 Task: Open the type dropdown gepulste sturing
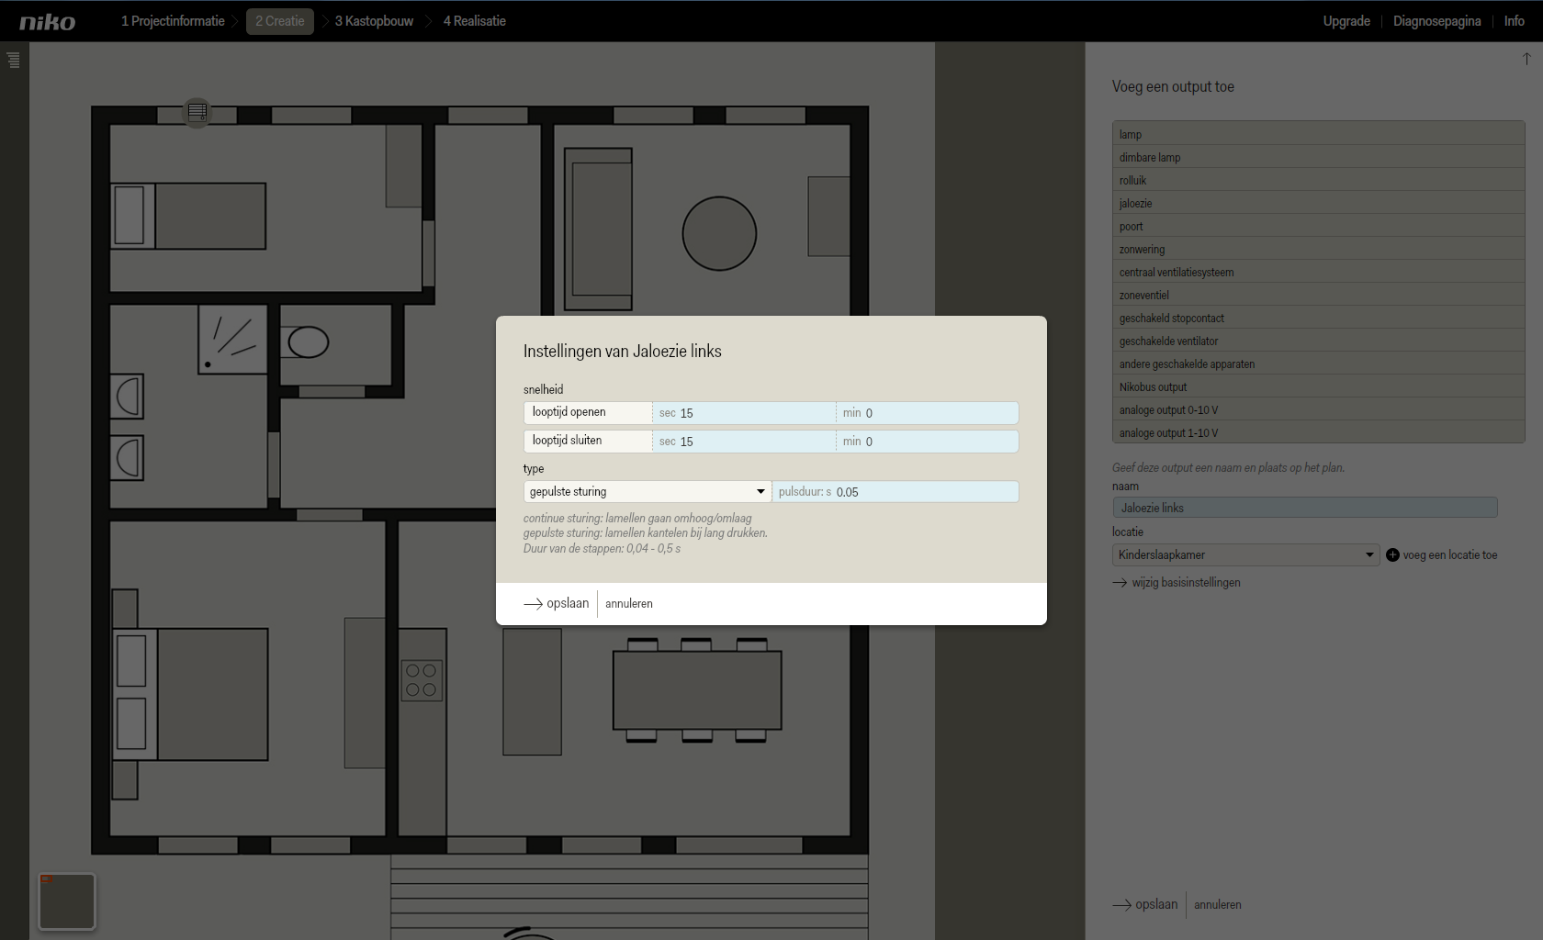coord(648,492)
